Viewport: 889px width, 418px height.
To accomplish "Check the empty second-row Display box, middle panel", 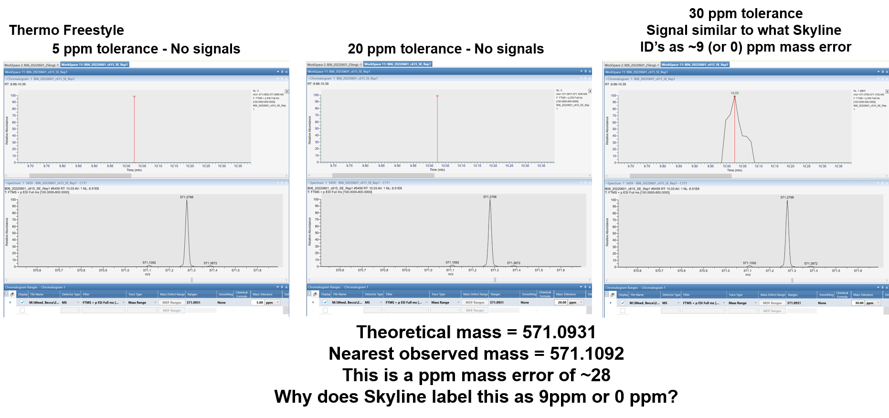I will (x=325, y=311).
